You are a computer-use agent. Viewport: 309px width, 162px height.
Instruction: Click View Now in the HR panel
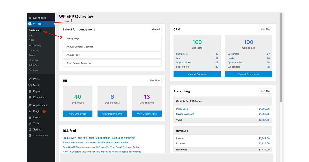coord(155,80)
